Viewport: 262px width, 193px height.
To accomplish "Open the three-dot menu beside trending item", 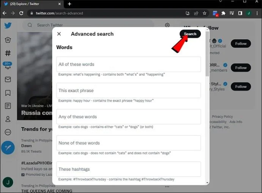I will pos(167,187).
